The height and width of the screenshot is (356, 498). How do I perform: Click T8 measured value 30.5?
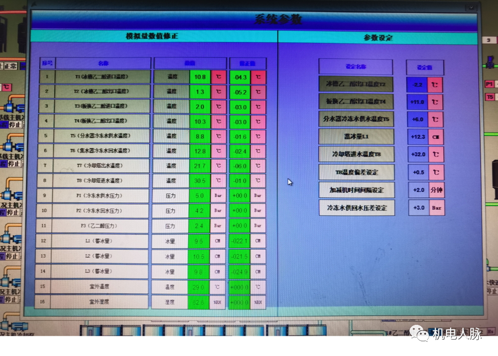pyautogui.click(x=199, y=180)
